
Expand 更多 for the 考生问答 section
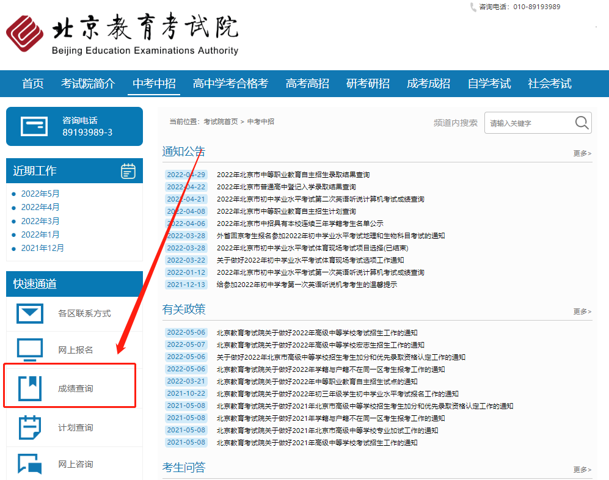pos(582,470)
